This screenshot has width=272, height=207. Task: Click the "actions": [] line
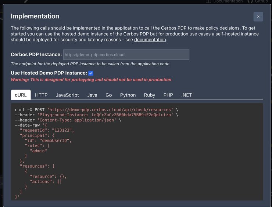[x=46, y=182]
